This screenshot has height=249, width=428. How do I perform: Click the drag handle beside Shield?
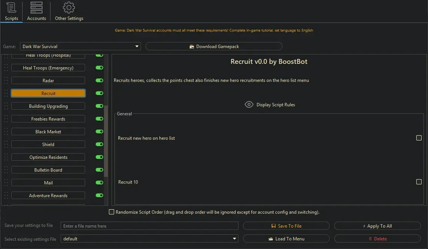(6, 145)
